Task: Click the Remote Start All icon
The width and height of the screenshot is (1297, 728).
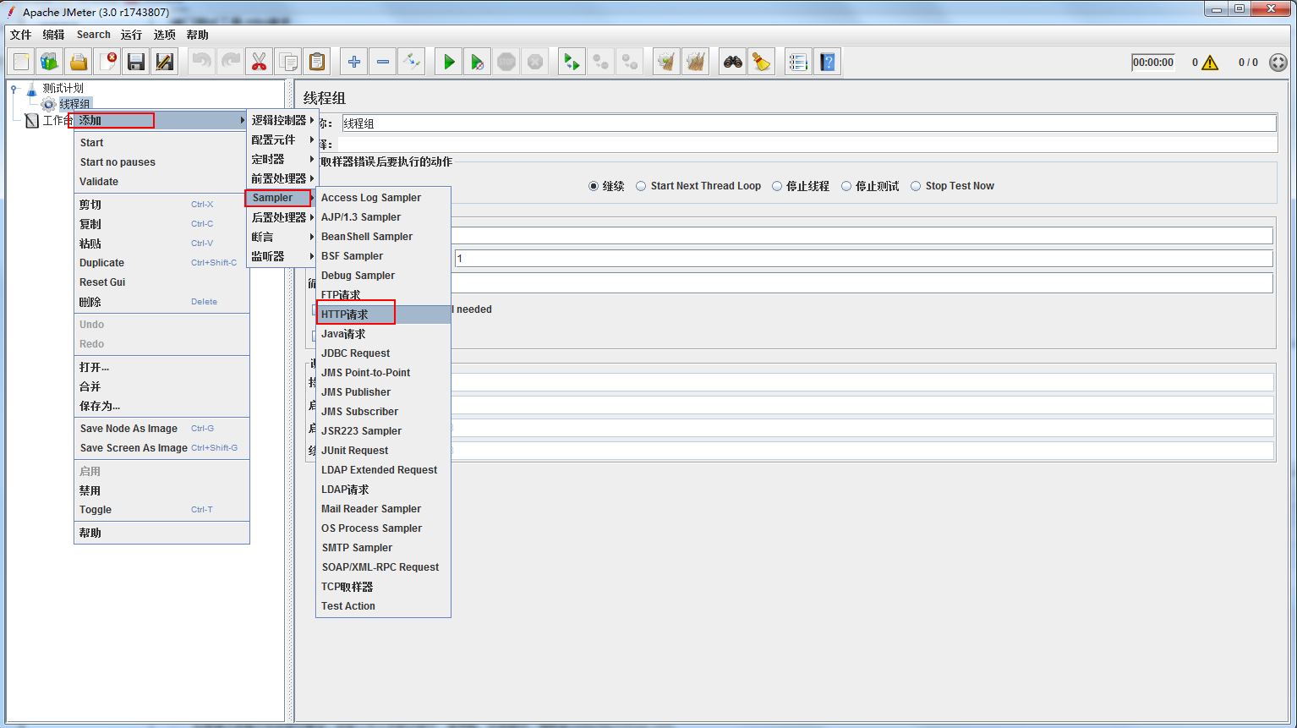Action: (x=572, y=62)
